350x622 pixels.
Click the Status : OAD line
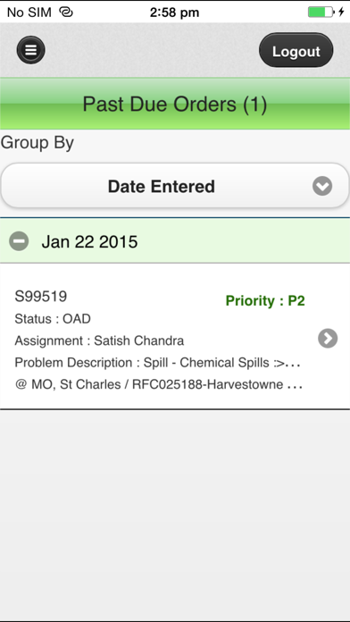tap(53, 319)
